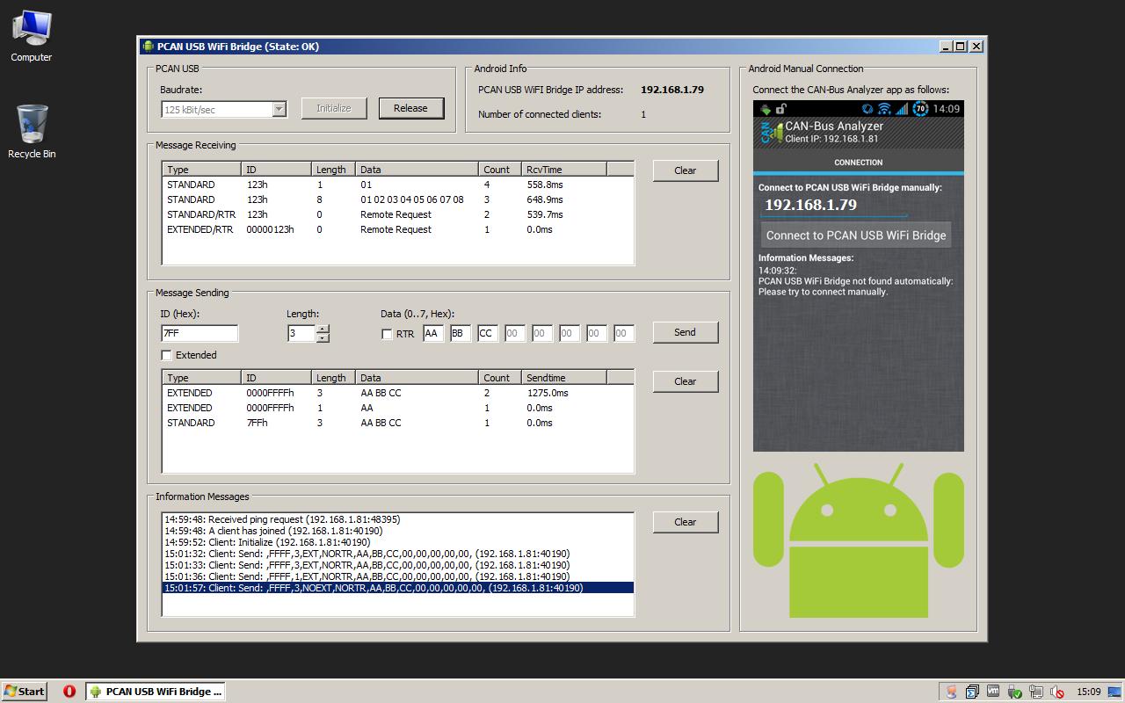Click the show desktop tray icon

click(1114, 692)
